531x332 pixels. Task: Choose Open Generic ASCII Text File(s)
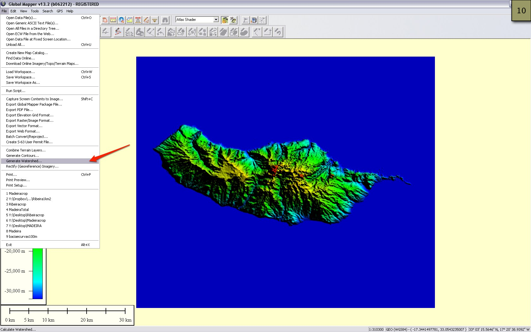tap(50, 23)
